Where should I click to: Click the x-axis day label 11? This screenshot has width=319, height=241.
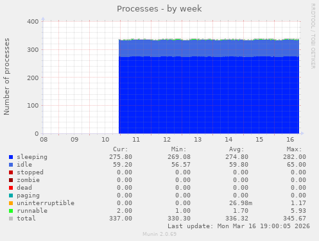[136, 140]
